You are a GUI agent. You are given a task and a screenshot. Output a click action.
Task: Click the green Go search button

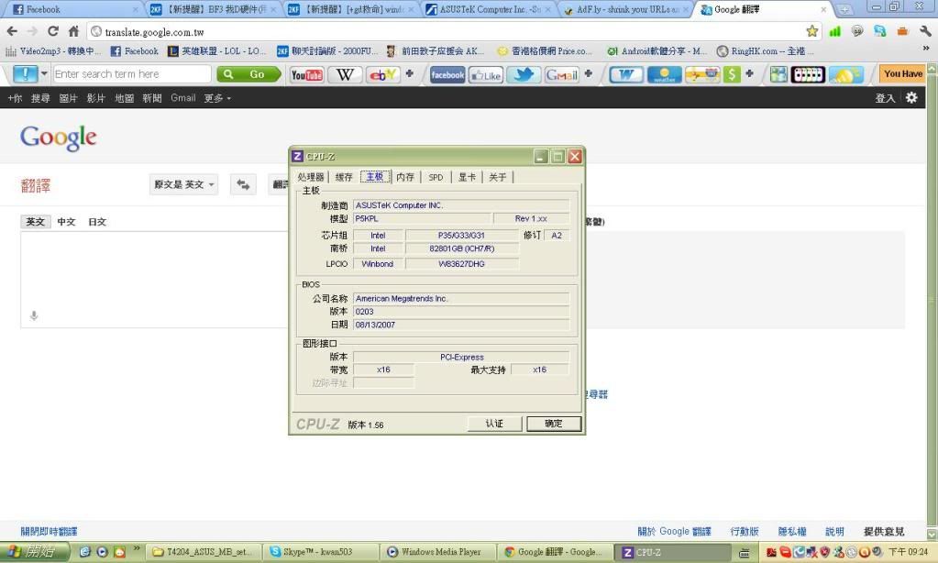click(248, 74)
